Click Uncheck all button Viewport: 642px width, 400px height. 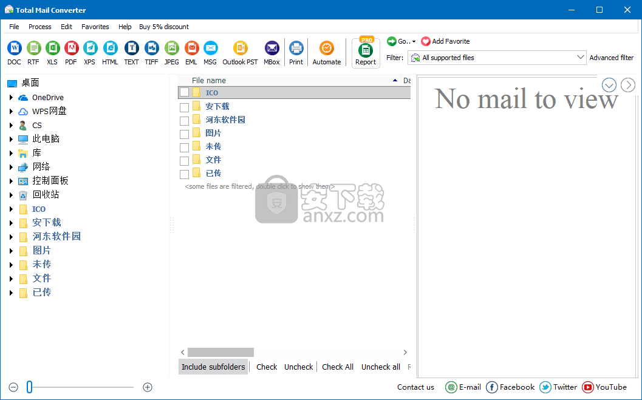(380, 367)
